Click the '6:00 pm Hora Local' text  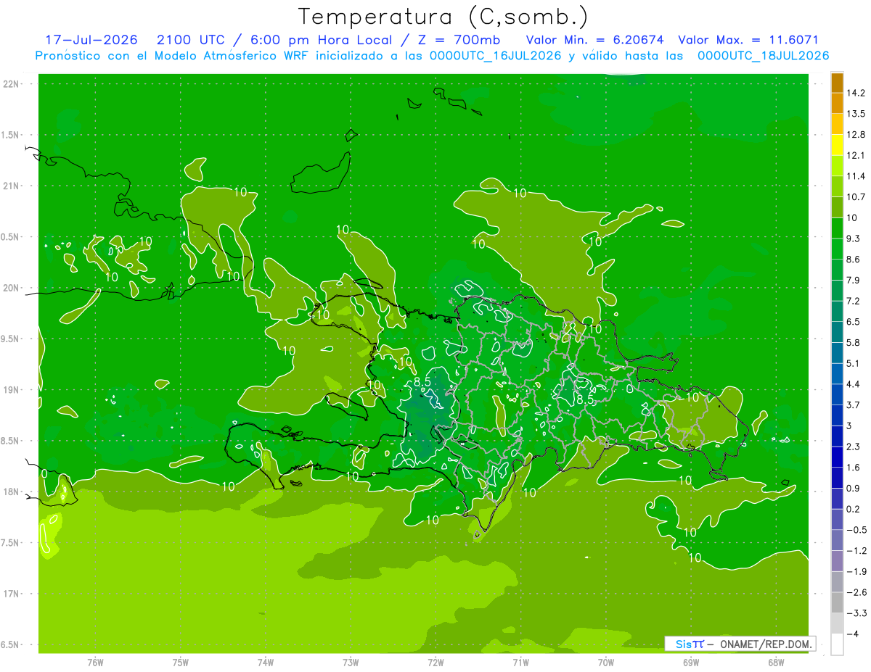click(x=320, y=40)
